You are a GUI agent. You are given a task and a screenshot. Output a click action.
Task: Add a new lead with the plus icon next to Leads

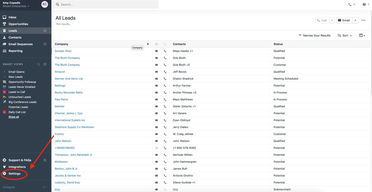point(45,31)
